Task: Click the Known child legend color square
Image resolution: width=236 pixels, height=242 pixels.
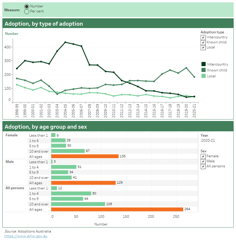Action: [204, 70]
